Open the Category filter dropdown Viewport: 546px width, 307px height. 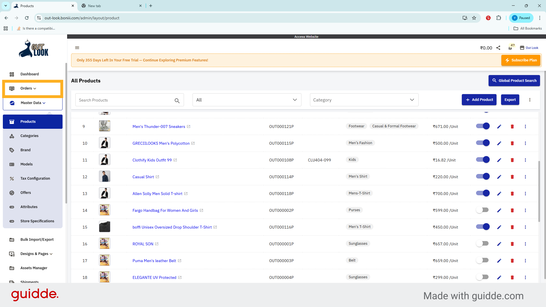click(364, 100)
